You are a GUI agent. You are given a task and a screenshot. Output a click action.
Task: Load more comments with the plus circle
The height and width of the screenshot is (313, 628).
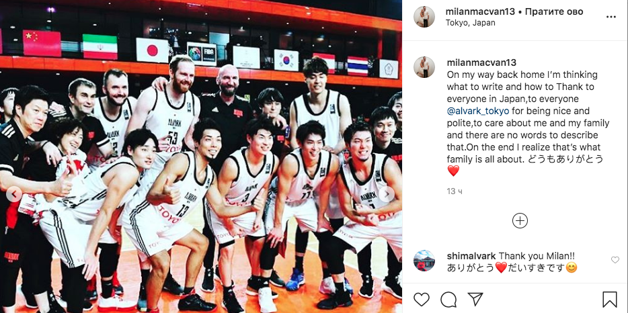pyautogui.click(x=520, y=220)
